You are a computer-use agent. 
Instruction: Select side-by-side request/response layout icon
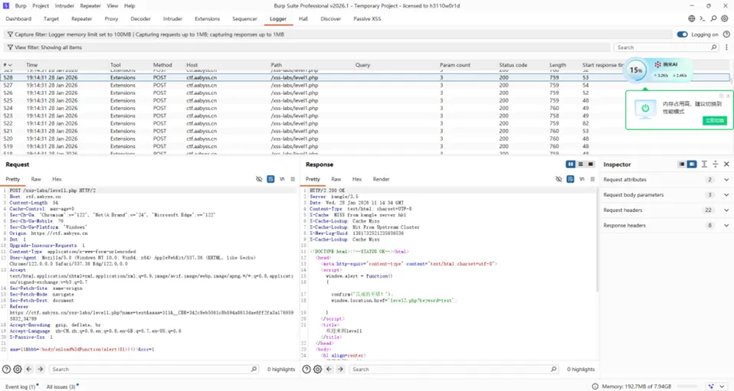click(570, 165)
